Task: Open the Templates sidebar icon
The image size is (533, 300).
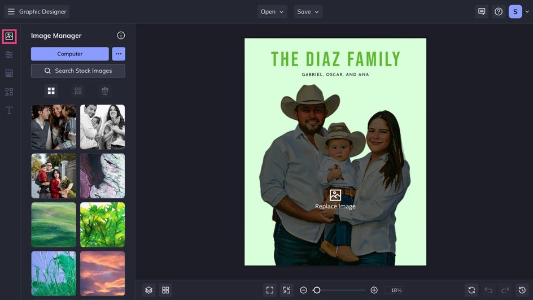Action: point(9,73)
